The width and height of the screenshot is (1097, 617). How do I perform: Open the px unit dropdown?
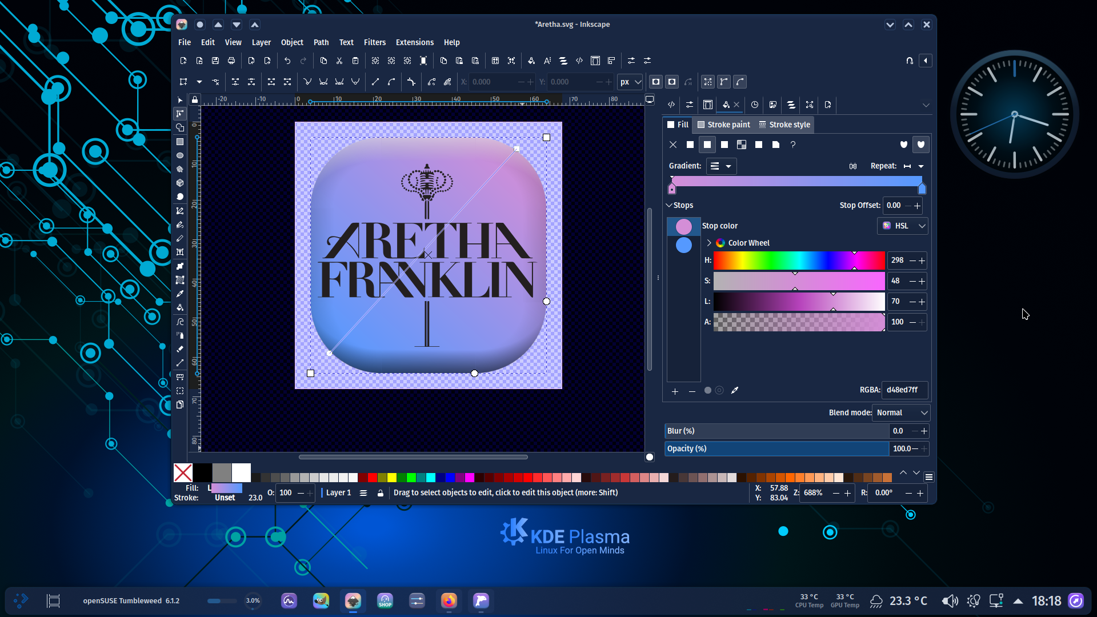pos(631,82)
